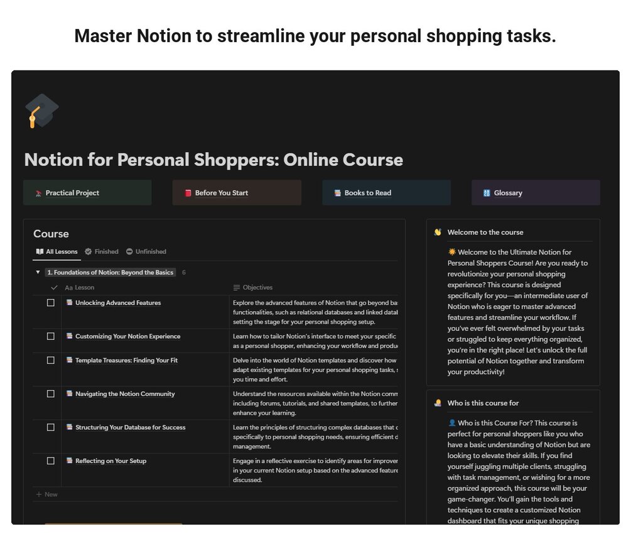Open Unlocking Advanced Features lesson link
The image size is (631, 536).
(x=118, y=303)
